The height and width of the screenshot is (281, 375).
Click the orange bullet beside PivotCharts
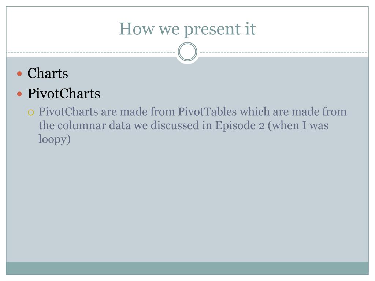20,94
